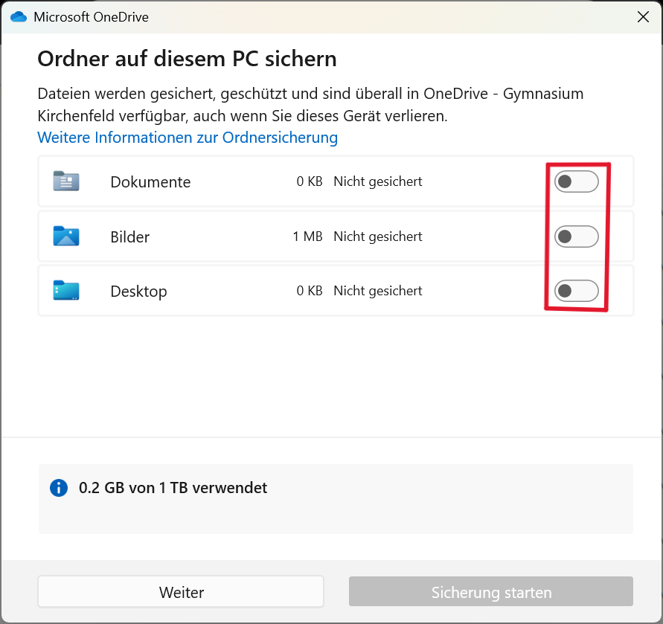Turn on the Bilder backup switch

[x=576, y=237]
